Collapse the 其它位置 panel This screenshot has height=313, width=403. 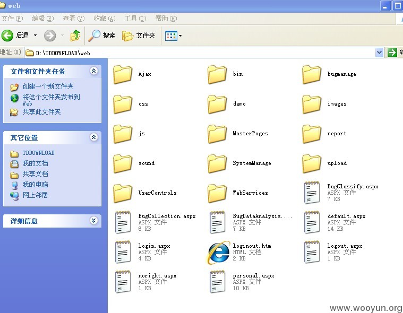pyautogui.click(x=94, y=137)
